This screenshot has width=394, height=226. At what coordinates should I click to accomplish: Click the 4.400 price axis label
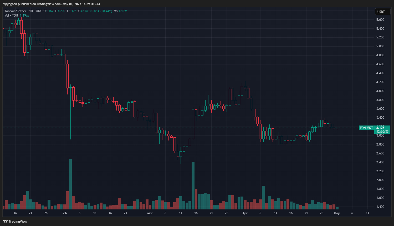point(380,73)
